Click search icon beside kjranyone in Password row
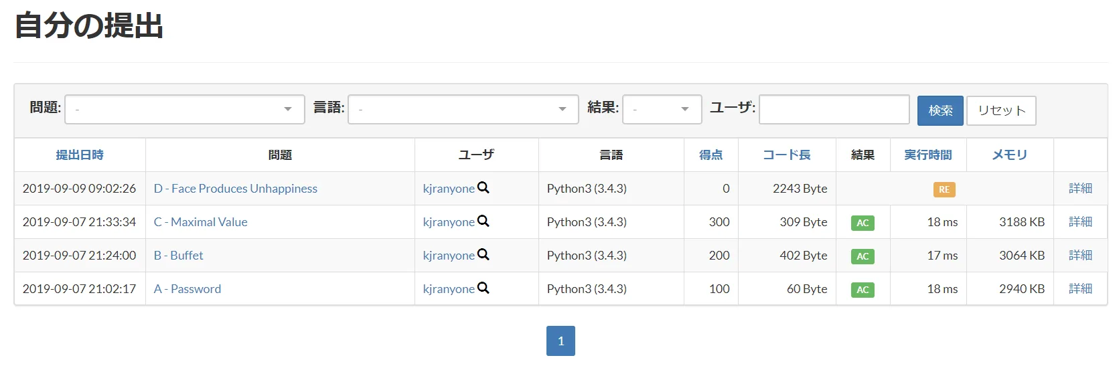The image size is (1119, 368). point(483,288)
